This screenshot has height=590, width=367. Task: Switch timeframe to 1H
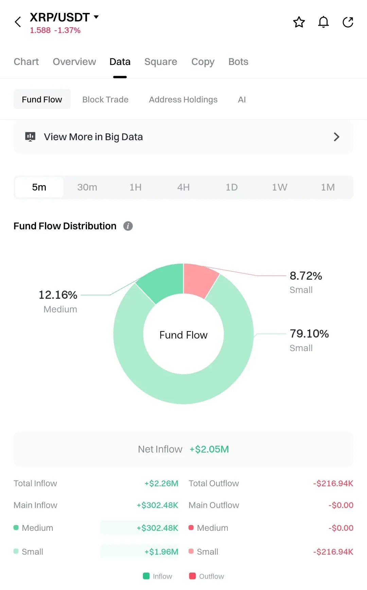(135, 187)
